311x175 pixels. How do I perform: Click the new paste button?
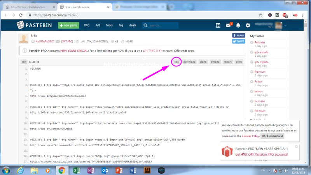68,25
